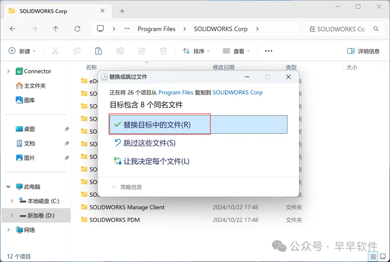This screenshot has height=262, width=390.
Task: Click Program Files in the address bar
Action: point(156,29)
